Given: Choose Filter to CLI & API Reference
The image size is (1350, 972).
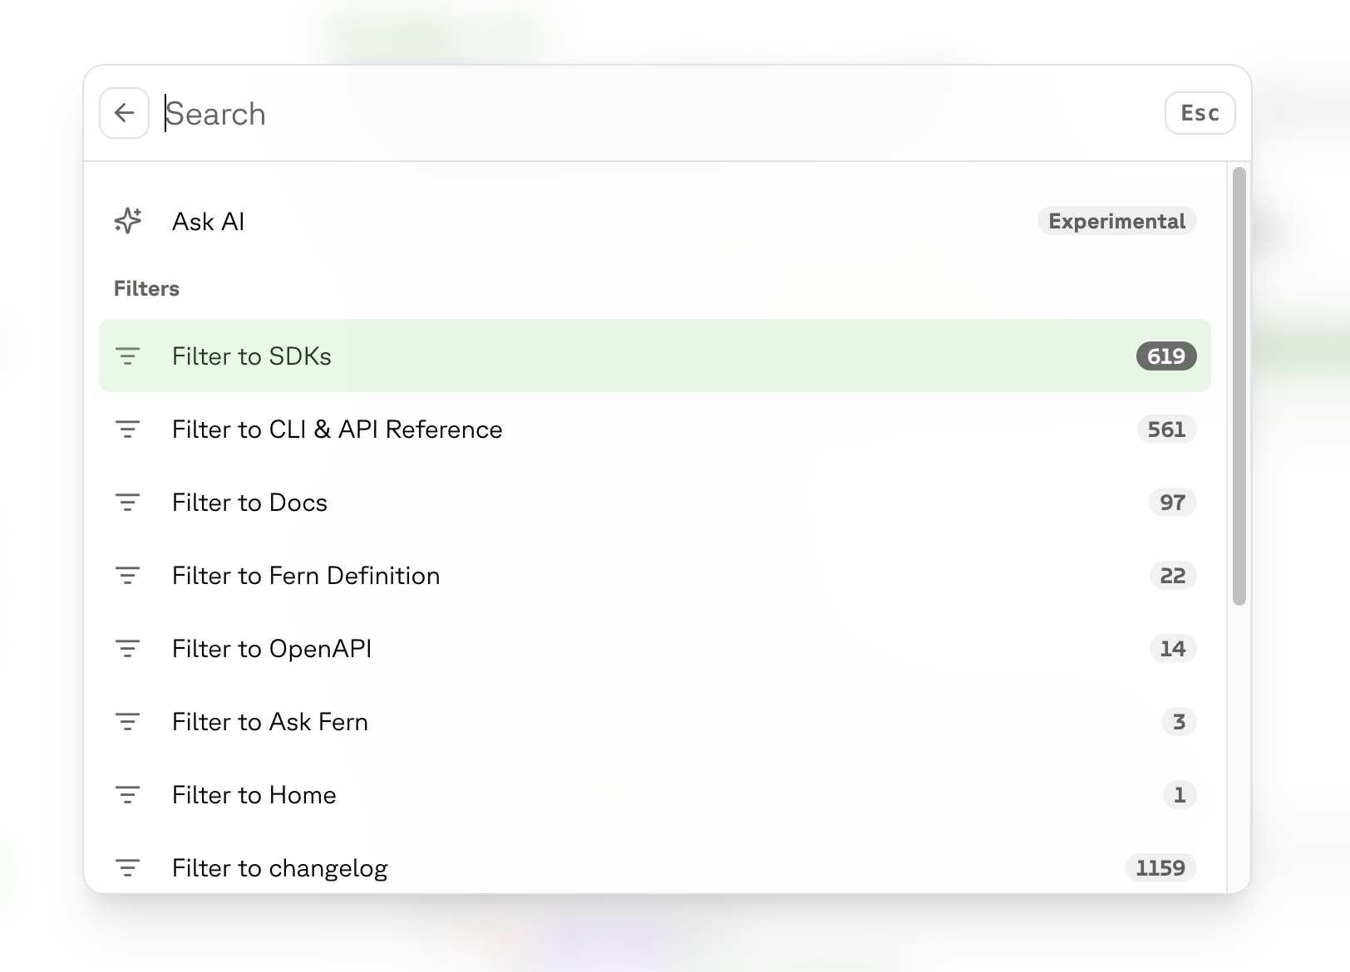Looking at the screenshot, I should [337, 430].
